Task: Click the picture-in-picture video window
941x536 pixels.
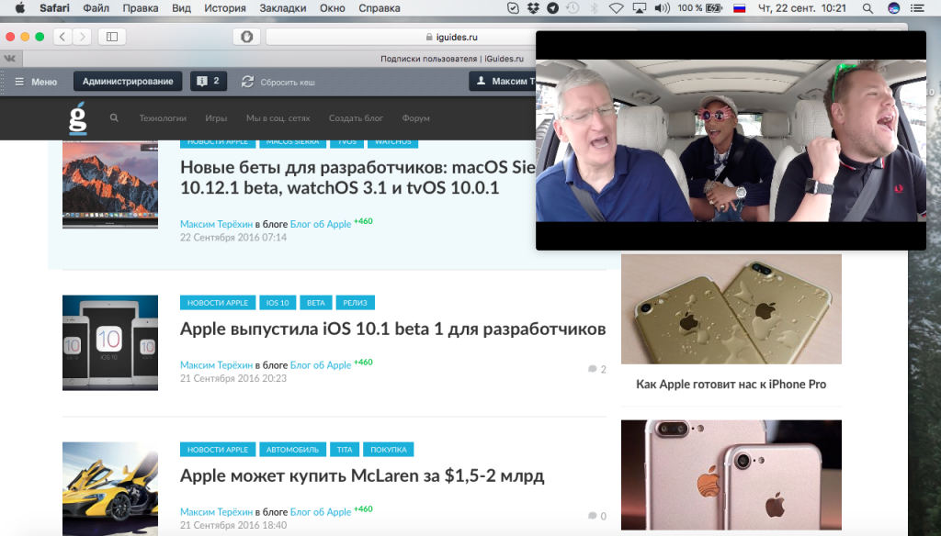Action: click(731, 140)
